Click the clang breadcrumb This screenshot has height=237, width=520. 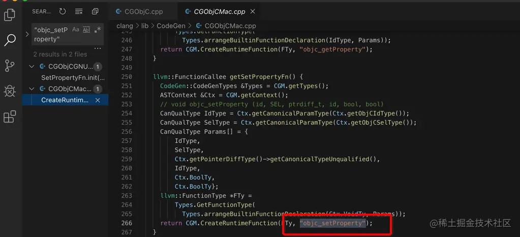pyautogui.click(x=125, y=25)
